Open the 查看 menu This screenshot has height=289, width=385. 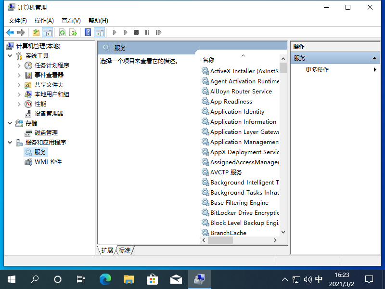70,20
